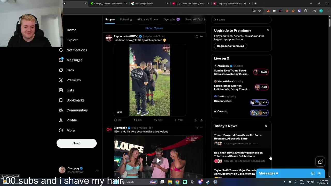Click the Upgrade to Premium+ button
Image resolution: width=331 pixels, height=186 pixels.
click(230, 46)
